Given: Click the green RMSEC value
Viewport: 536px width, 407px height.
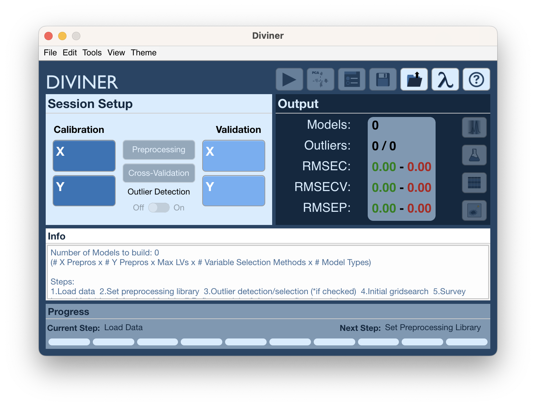Looking at the screenshot, I should pyautogui.click(x=384, y=167).
